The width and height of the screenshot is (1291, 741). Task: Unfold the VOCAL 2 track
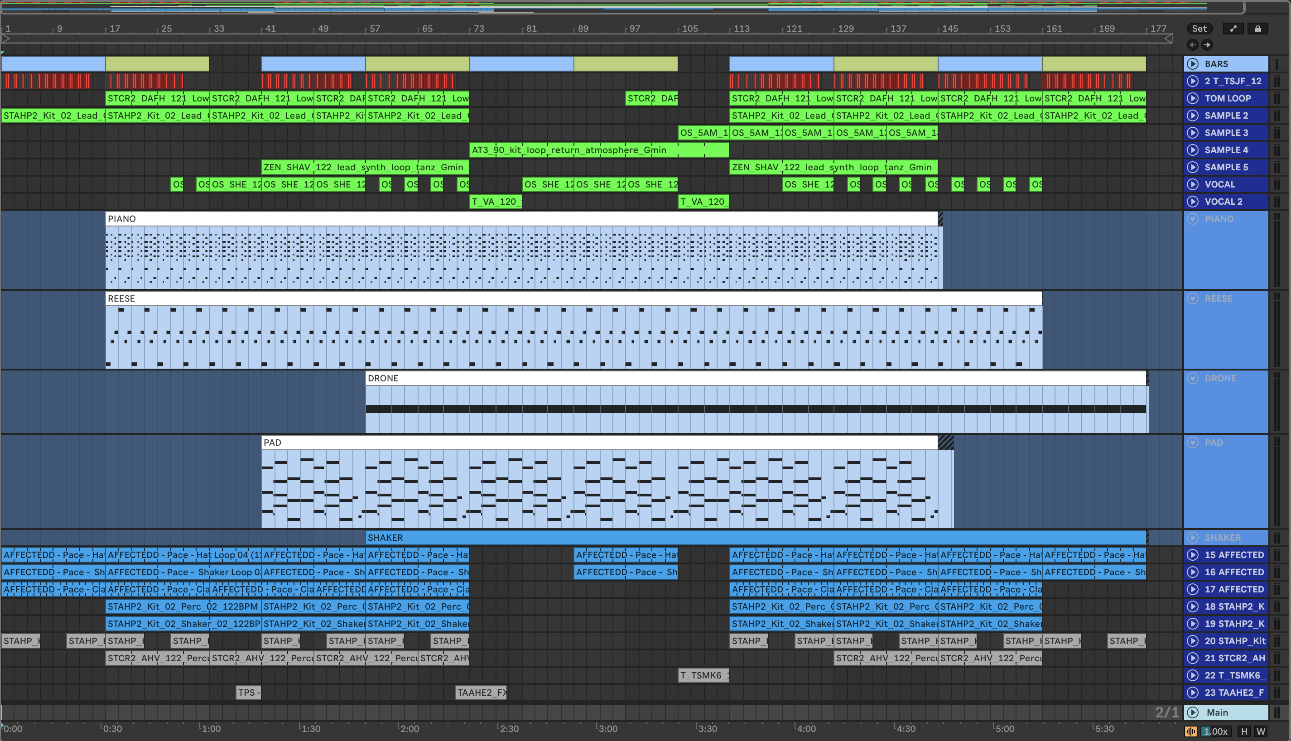[1192, 202]
